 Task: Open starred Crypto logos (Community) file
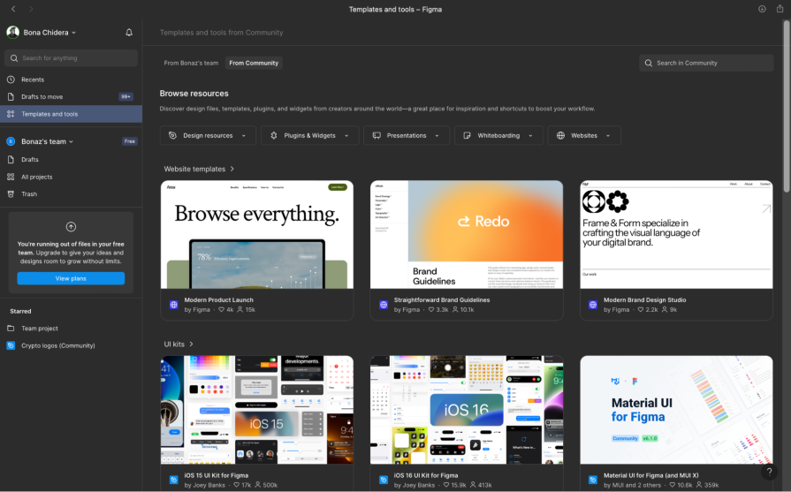pyautogui.click(x=71, y=345)
